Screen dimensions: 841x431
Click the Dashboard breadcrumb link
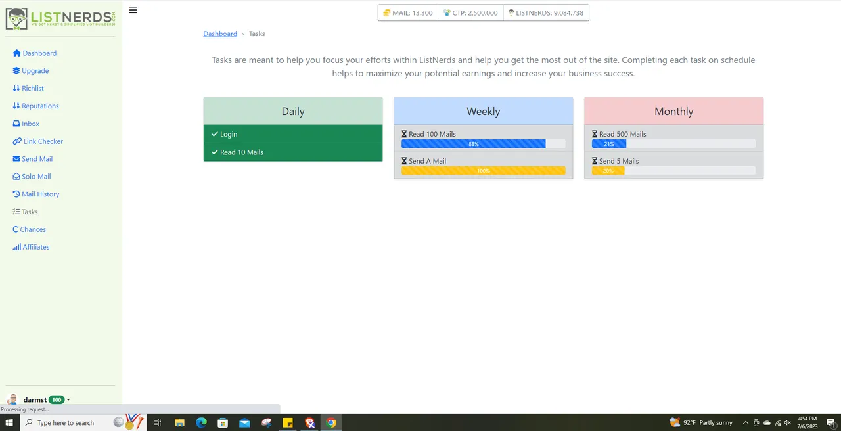click(x=220, y=34)
